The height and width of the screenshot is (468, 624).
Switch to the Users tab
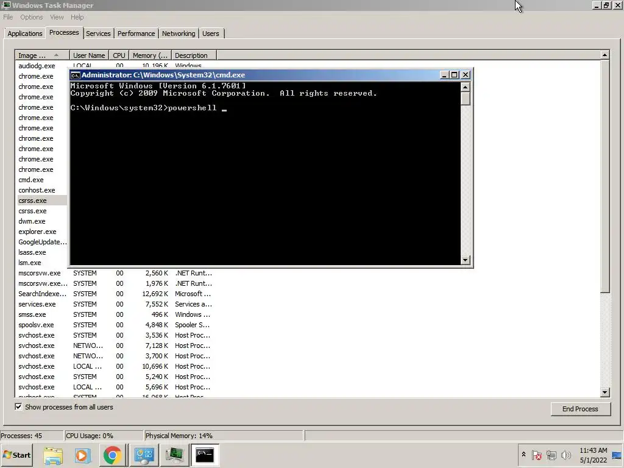click(210, 34)
